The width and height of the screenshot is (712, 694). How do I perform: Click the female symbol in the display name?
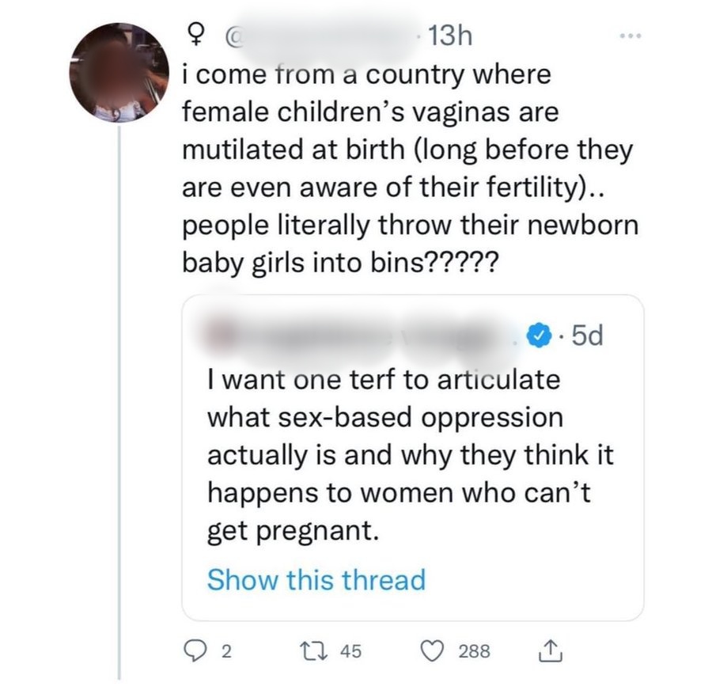191,37
